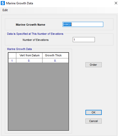Image resolution: width=118 pixels, height=136 pixels.
Task: Click the Order button
Action: pyautogui.click(x=94, y=65)
